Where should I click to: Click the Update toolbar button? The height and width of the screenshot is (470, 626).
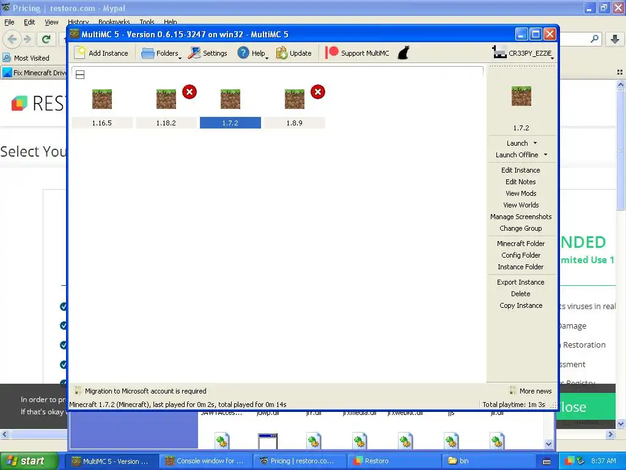[x=294, y=53]
